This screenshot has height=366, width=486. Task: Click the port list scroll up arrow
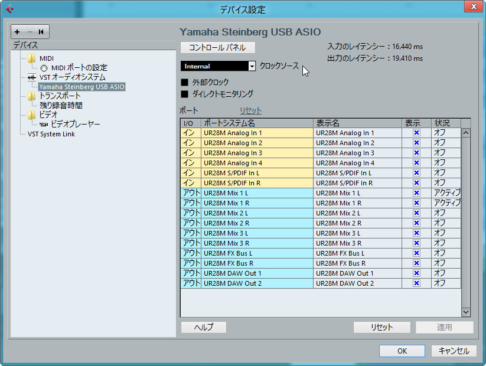coord(466,133)
